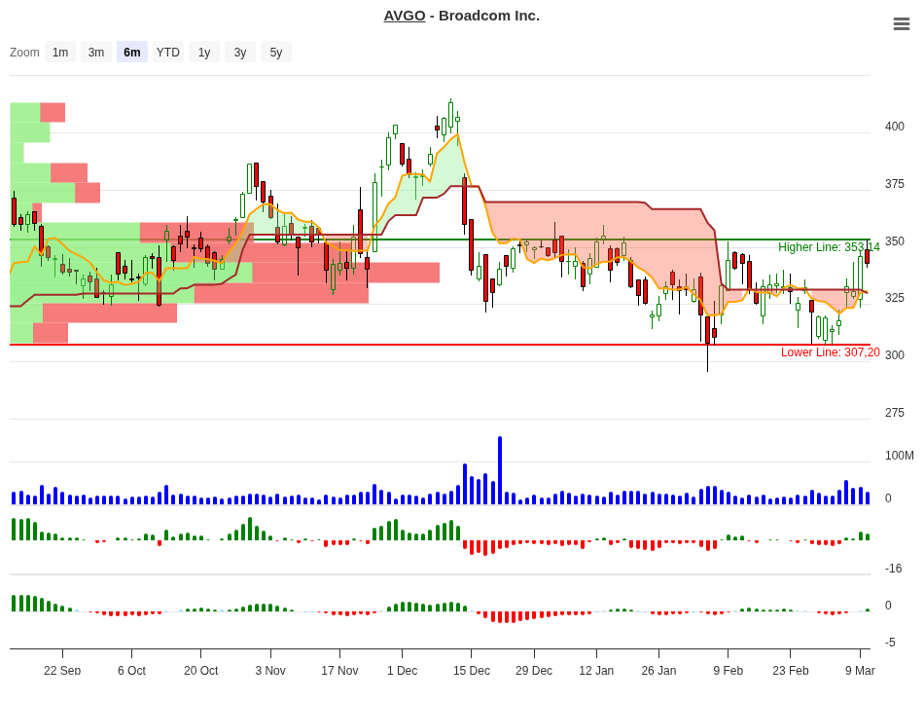Click the 325 price axis label

click(x=894, y=298)
